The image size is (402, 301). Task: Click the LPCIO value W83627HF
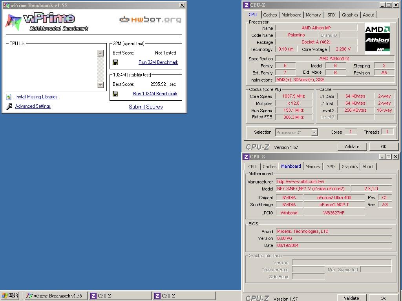334,213
